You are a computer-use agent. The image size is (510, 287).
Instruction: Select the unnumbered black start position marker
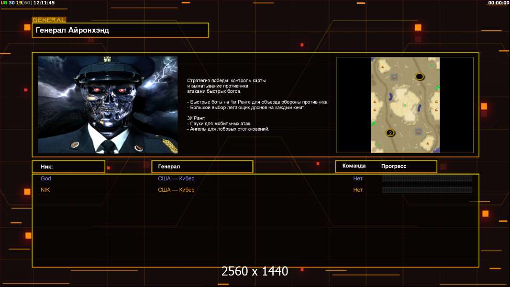coord(419,77)
